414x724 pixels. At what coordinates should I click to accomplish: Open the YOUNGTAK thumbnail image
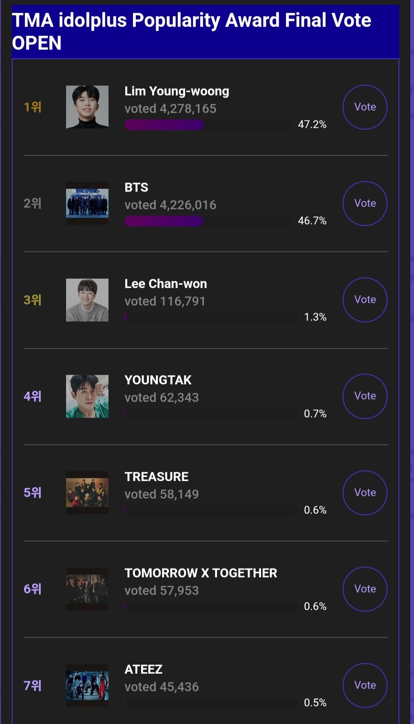click(87, 396)
